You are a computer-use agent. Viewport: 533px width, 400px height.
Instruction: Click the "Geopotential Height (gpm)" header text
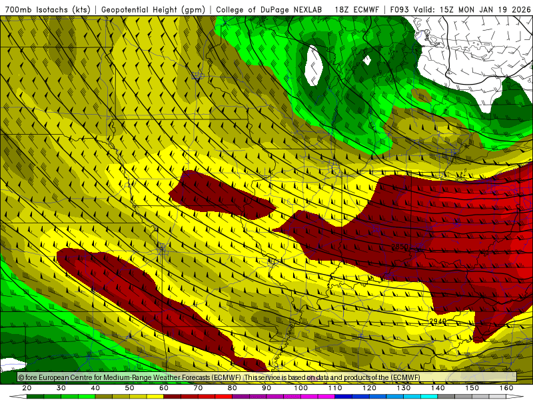point(153,9)
